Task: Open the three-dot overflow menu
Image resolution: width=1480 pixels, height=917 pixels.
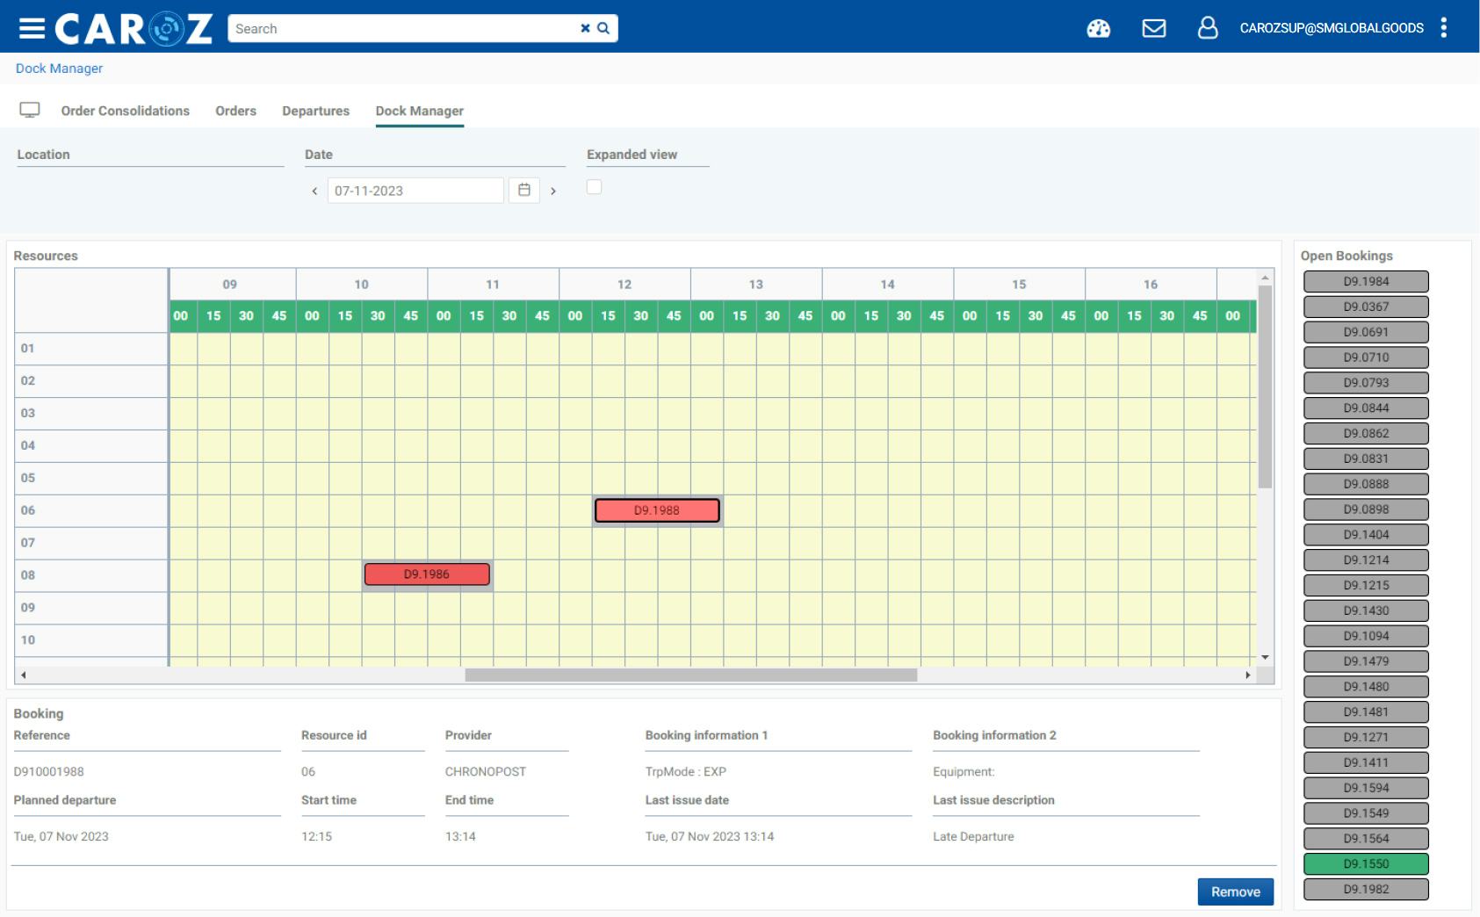Action: [x=1443, y=27]
